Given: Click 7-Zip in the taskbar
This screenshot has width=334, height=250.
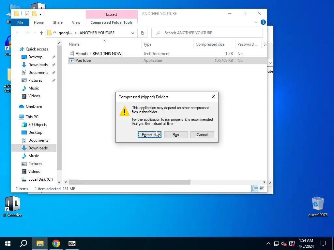Looking at the screenshot, I should click(72, 243).
